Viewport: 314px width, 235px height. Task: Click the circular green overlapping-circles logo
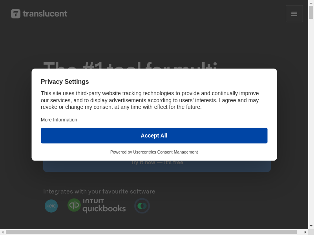142,206
